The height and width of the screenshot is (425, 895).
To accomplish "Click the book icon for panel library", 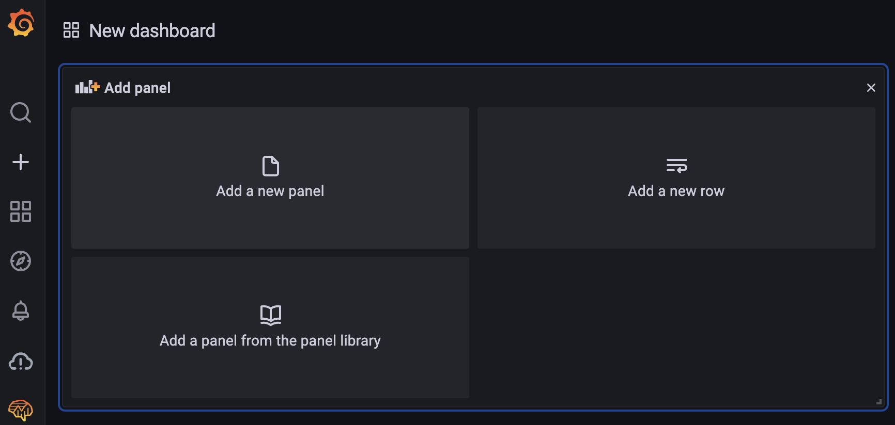I will [270, 315].
